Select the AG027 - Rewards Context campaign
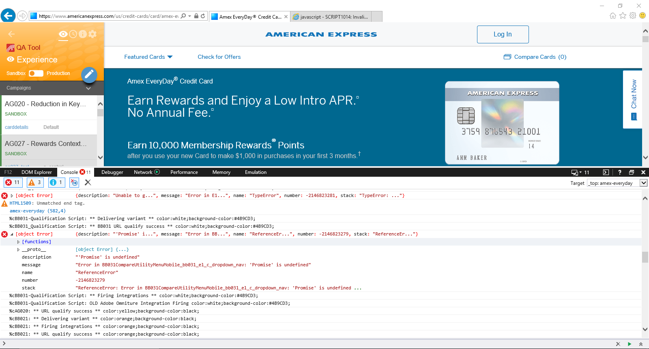The width and height of the screenshot is (649, 349). click(46, 144)
